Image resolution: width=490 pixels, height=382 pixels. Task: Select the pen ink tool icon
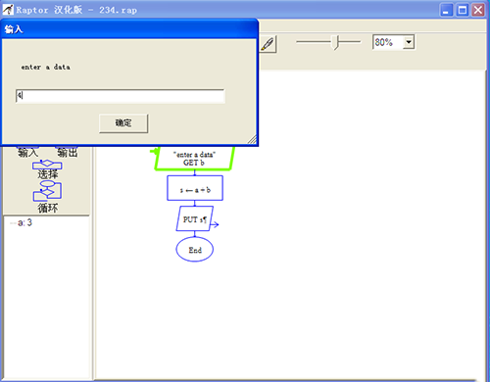[268, 44]
